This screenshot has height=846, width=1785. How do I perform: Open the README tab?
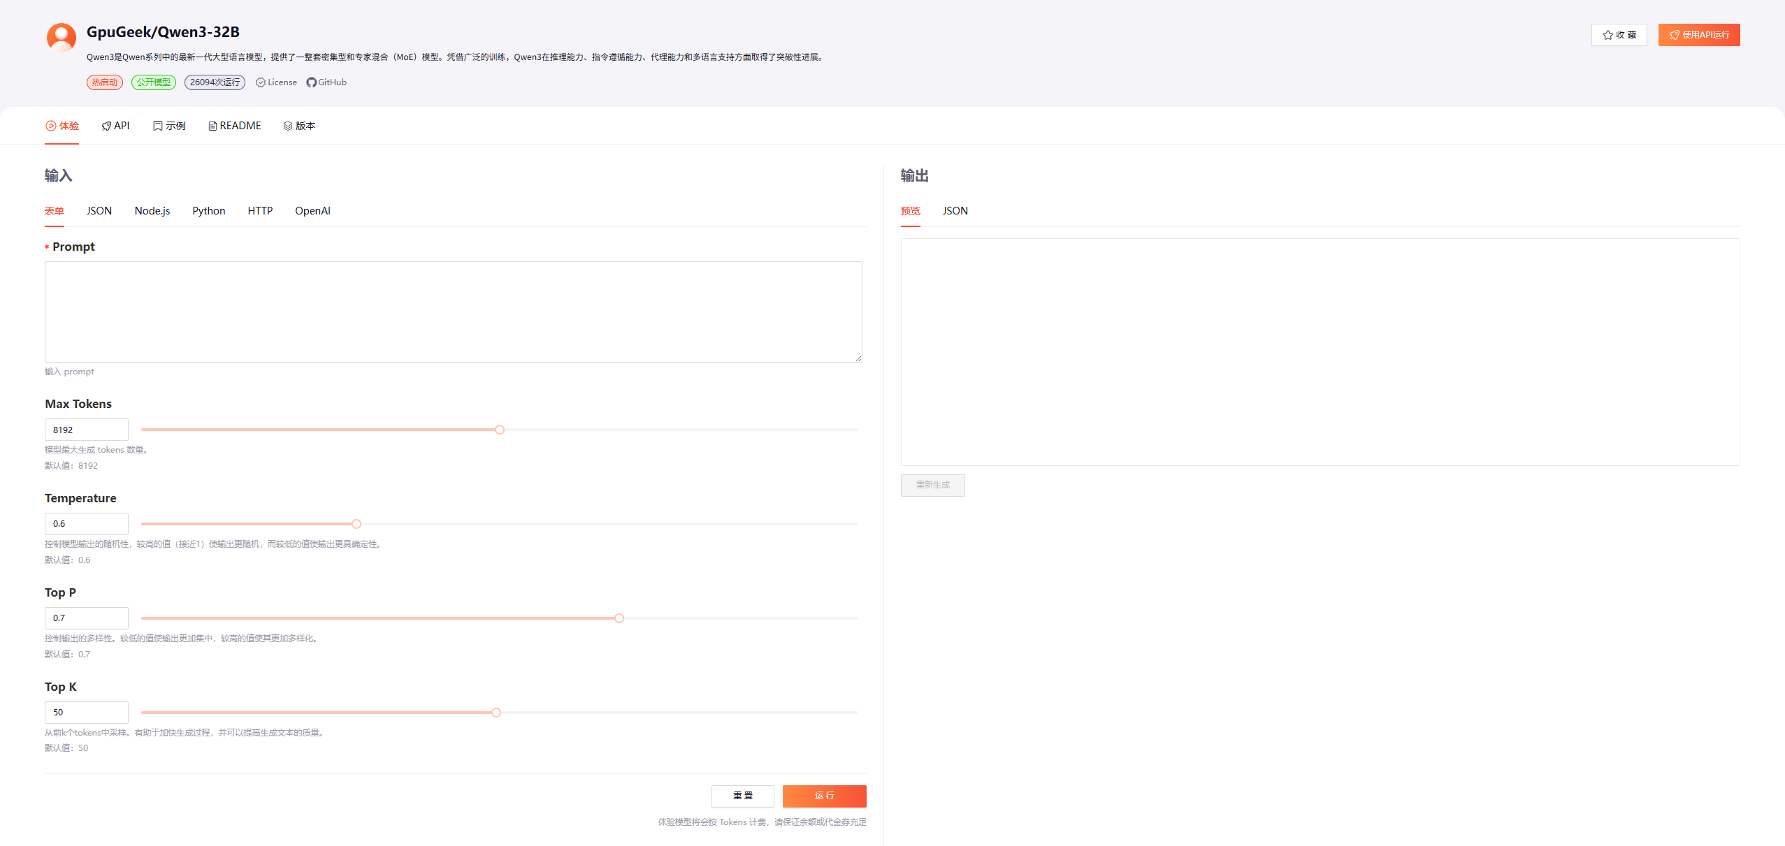pos(234,126)
